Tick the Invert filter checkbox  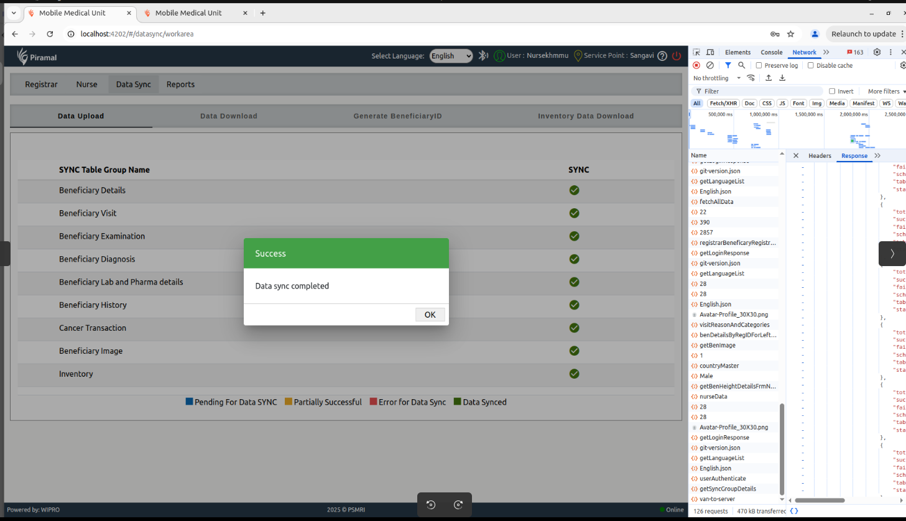tap(832, 91)
